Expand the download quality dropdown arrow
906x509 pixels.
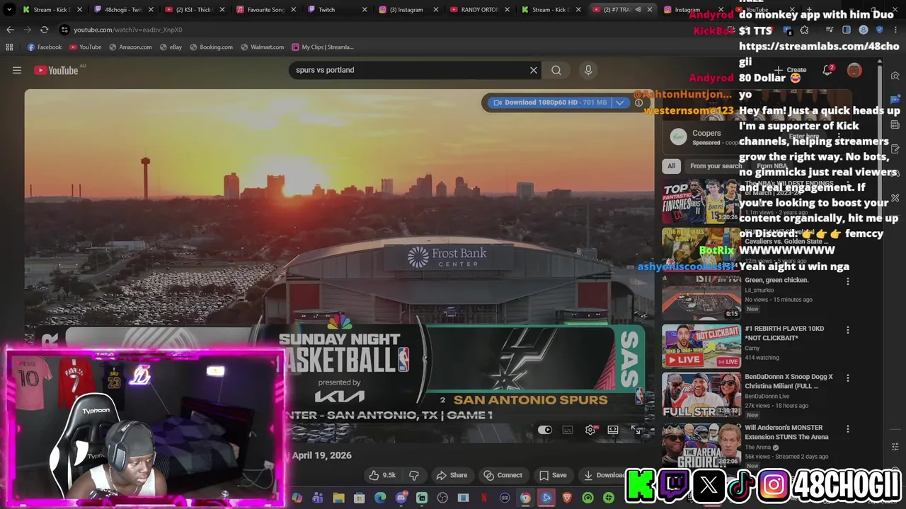click(619, 103)
